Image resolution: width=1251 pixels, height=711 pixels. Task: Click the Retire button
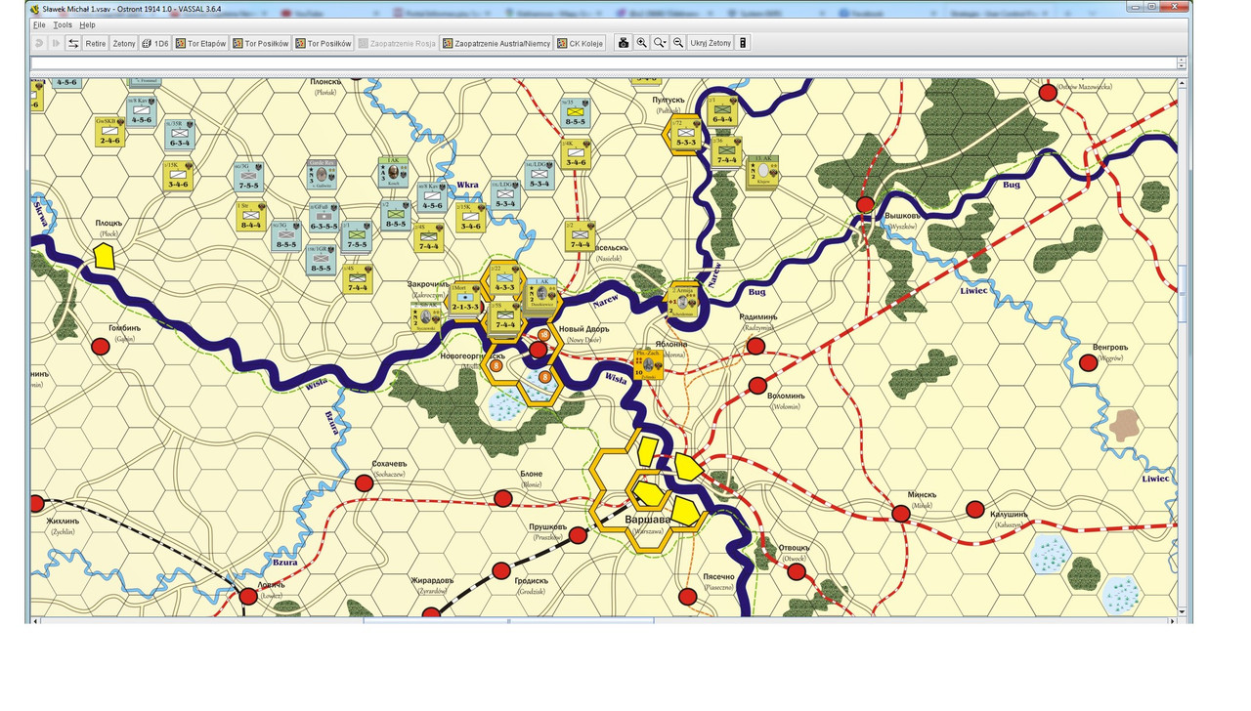pos(96,43)
